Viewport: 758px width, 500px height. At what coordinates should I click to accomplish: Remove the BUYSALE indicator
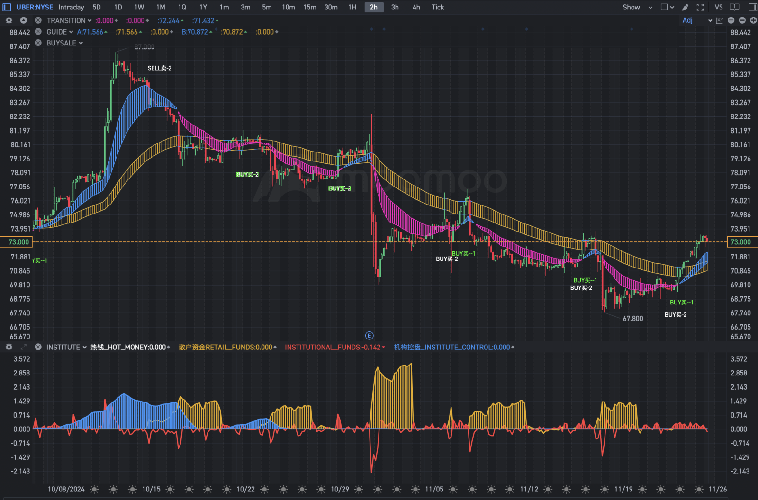click(38, 43)
